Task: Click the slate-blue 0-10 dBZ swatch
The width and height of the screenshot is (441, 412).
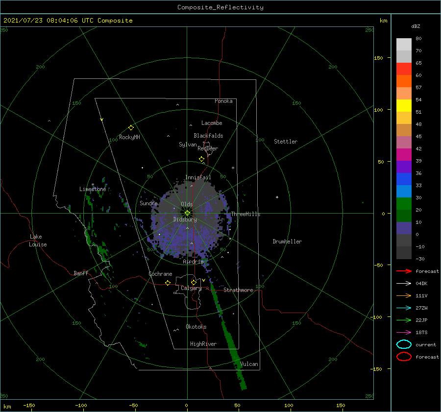Action: click(404, 228)
